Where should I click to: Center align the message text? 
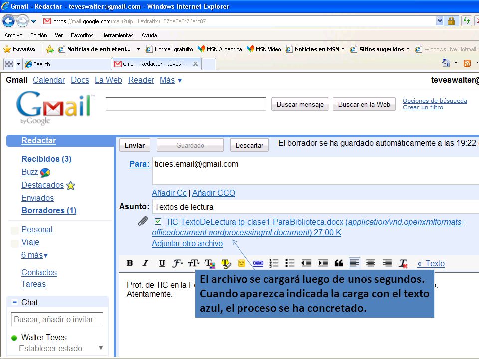371,263
